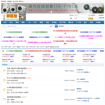Open forum bubble icon for 宋·辽·金·西夏钱 section
Screen dimensions: 105x105
(x=4, y=80)
